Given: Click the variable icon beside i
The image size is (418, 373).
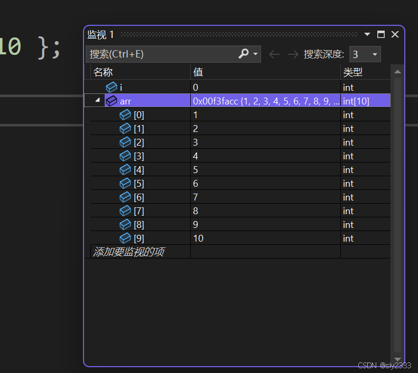Looking at the screenshot, I should 112,87.
